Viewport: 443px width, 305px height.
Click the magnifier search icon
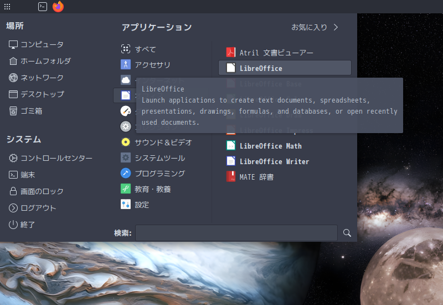347,233
